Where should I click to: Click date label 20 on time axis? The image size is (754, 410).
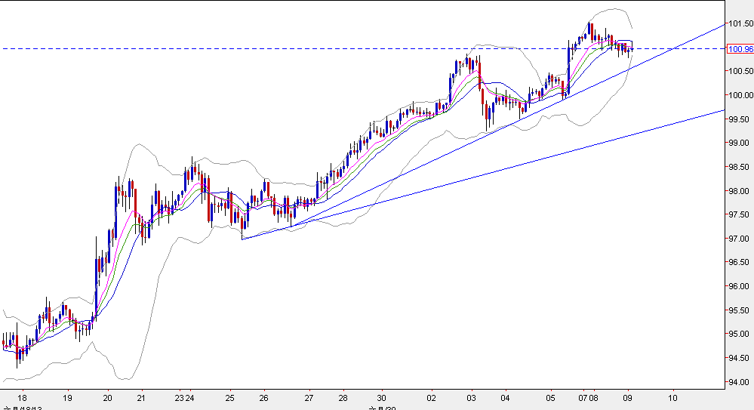pyautogui.click(x=107, y=398)
